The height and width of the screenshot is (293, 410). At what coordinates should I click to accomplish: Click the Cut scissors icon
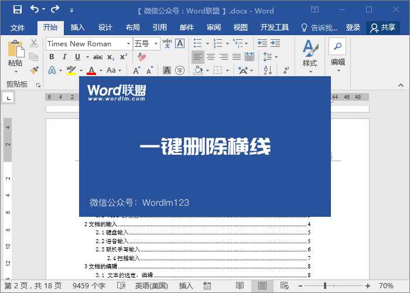point(34,43)
